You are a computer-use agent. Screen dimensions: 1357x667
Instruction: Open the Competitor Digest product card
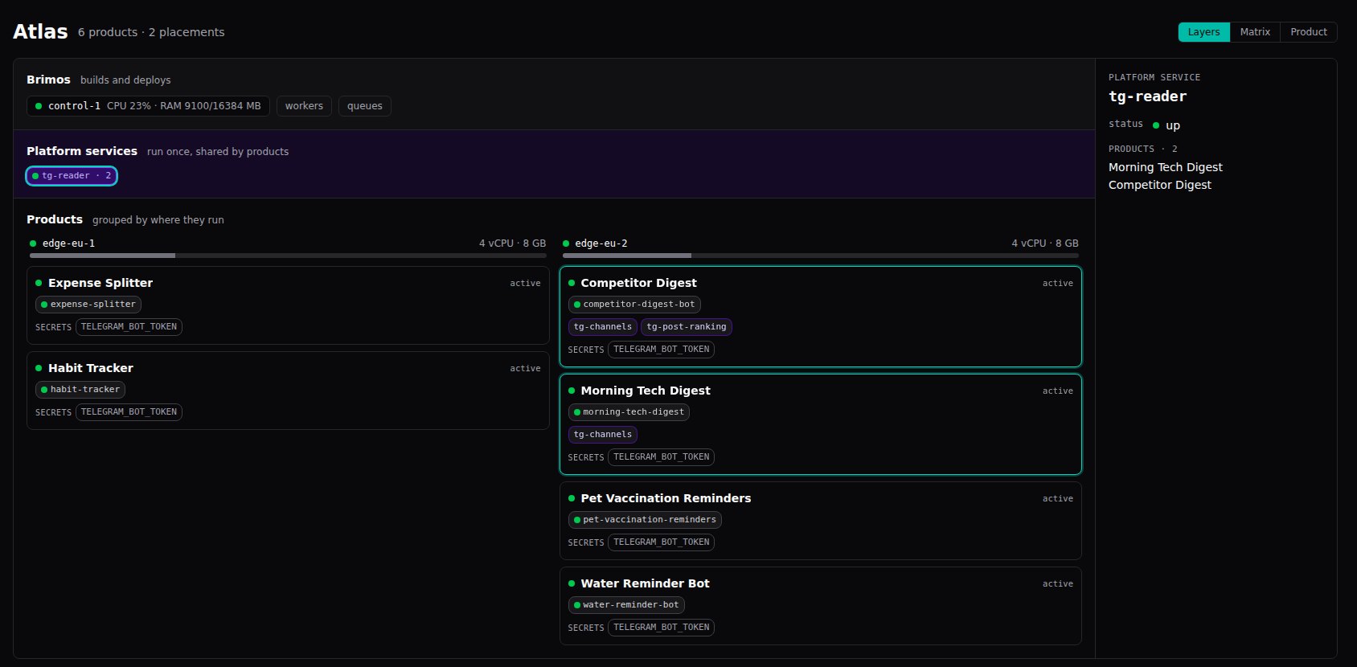[821, 317]
